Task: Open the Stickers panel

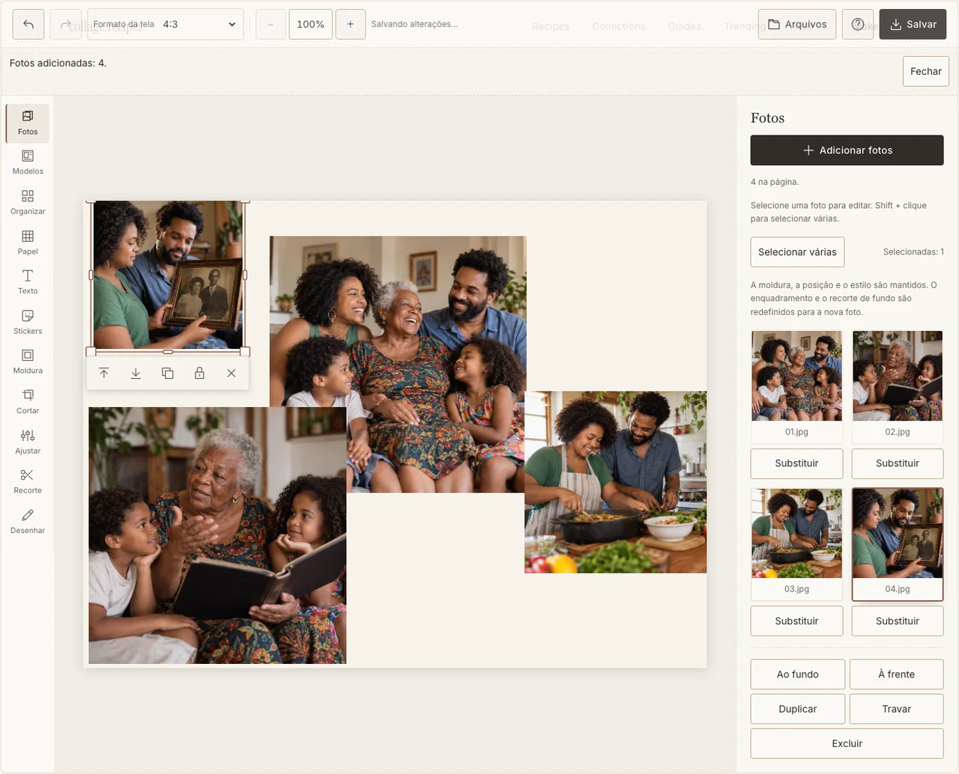Action: pyautogui.click(x=28, y=323)
